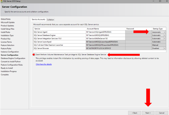This screenshot has width=169, height=115.
Task: Click Automatic startup type for SQL Server Launchpad
Action: [x=159, y=42]
